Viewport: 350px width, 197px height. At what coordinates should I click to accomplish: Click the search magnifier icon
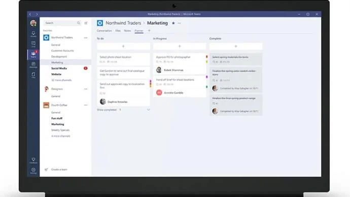(79, 23)
